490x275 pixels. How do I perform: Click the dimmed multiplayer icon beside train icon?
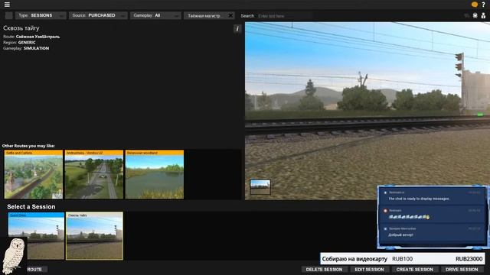(467, 15)
